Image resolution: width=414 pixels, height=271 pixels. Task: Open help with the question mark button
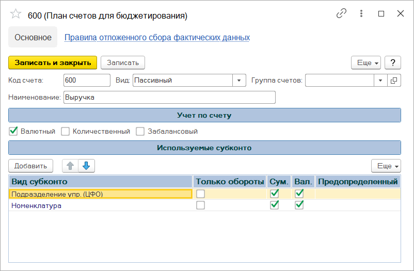(393, 62)
